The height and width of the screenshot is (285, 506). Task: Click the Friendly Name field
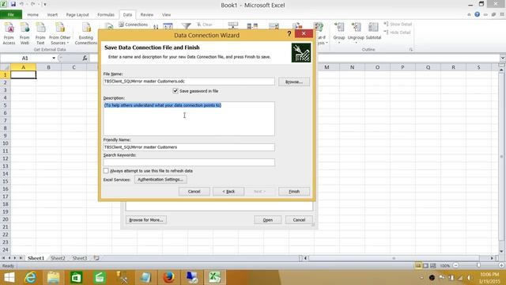[x=189, y=147]
